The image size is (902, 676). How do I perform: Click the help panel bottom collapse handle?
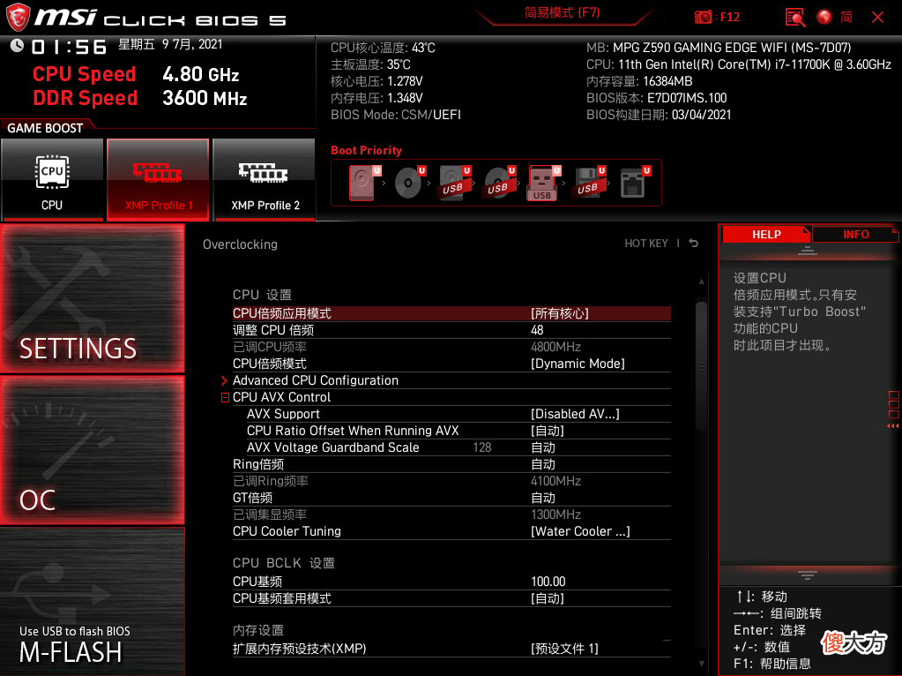[x=807, y=575]
